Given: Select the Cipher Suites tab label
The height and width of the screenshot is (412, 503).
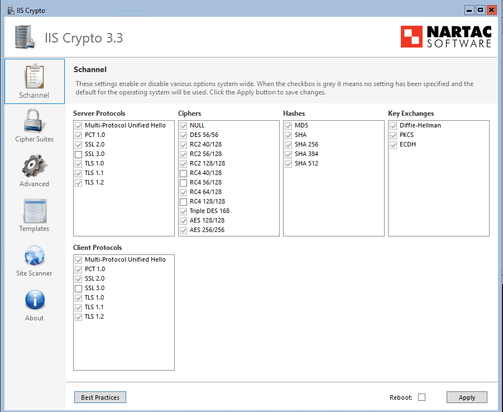Looking at the screenshot, I should pos(34,139).
